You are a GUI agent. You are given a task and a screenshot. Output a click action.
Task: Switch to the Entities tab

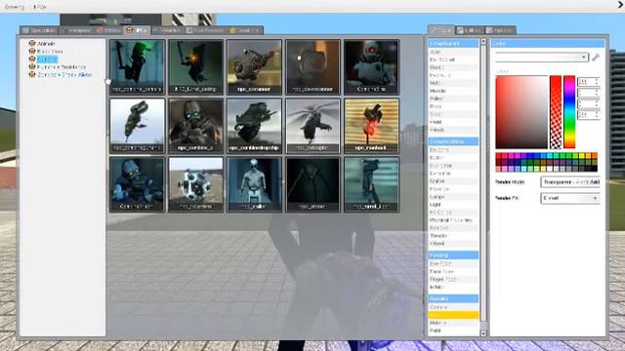[x=108, y=30]
